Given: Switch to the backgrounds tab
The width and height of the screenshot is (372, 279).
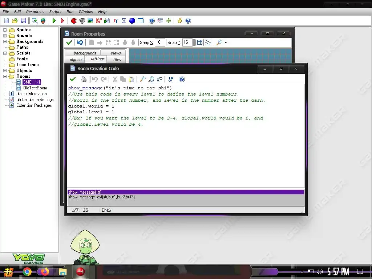Looking at the screenshot, I should (x=82, y=53).
